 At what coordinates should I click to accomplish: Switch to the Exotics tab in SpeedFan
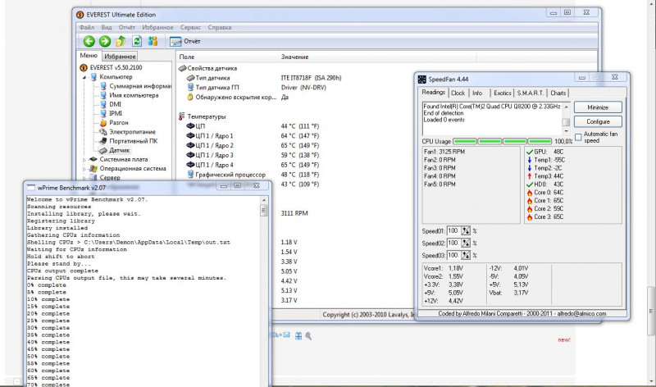pyautogui.click(x=502, y=93)
